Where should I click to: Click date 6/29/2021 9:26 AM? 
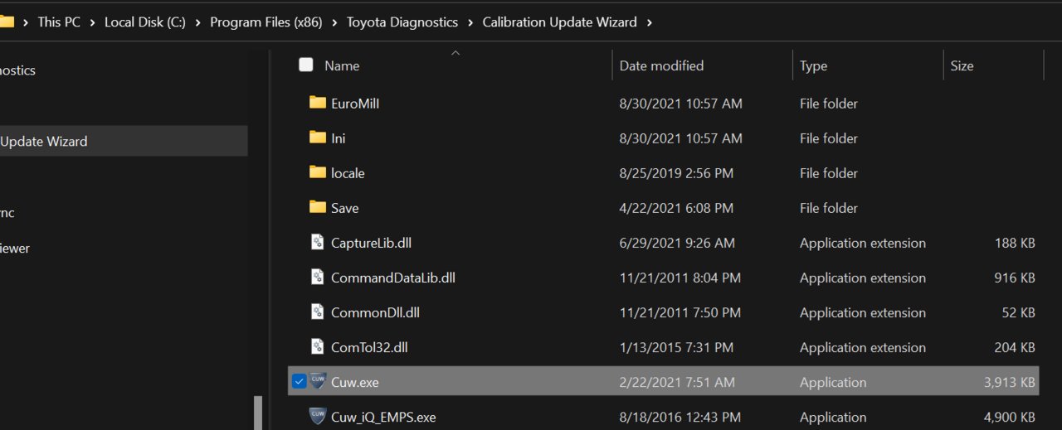(677, 243)
